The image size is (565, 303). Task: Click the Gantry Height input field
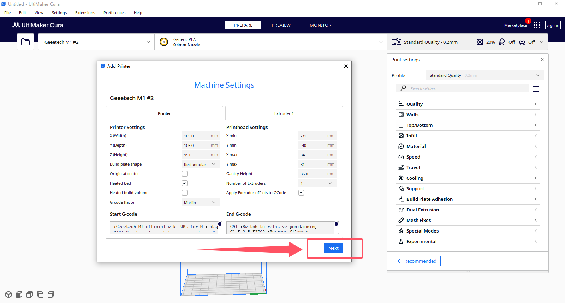click(317, 174)
